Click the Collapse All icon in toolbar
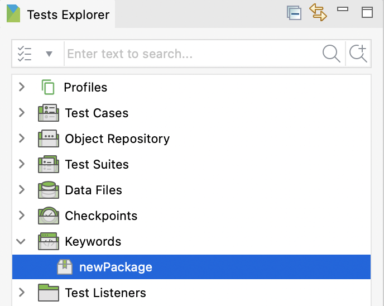 pyautogui.click(x=294, y=13)
